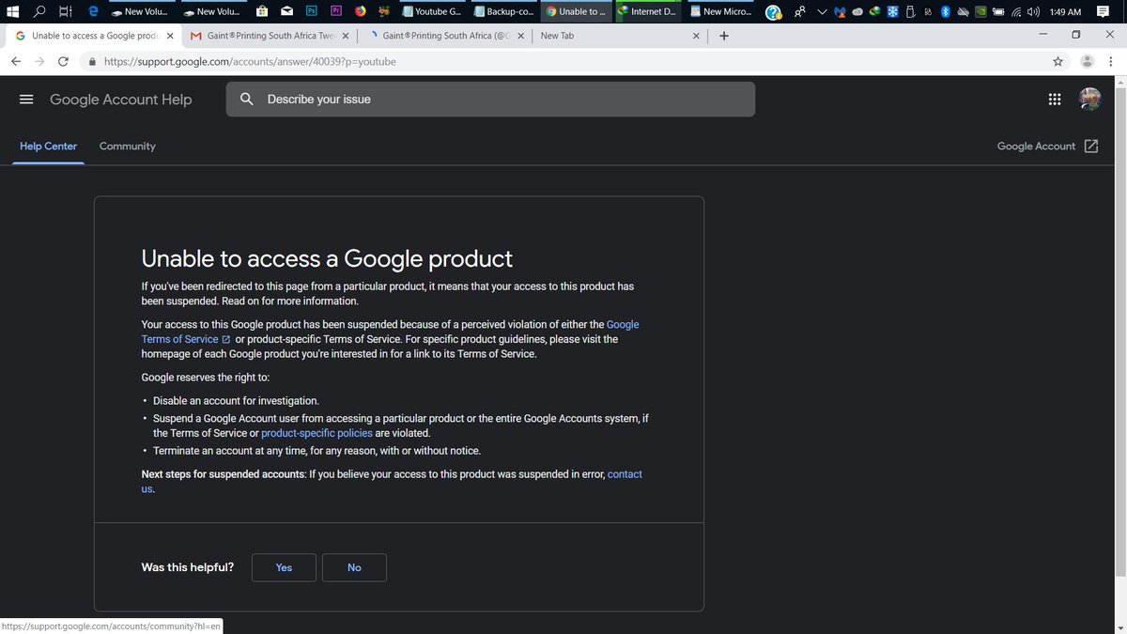Screen dimensions: 1127x634
Task: Click the site lock icon in address bar
Action: (92, 61)
